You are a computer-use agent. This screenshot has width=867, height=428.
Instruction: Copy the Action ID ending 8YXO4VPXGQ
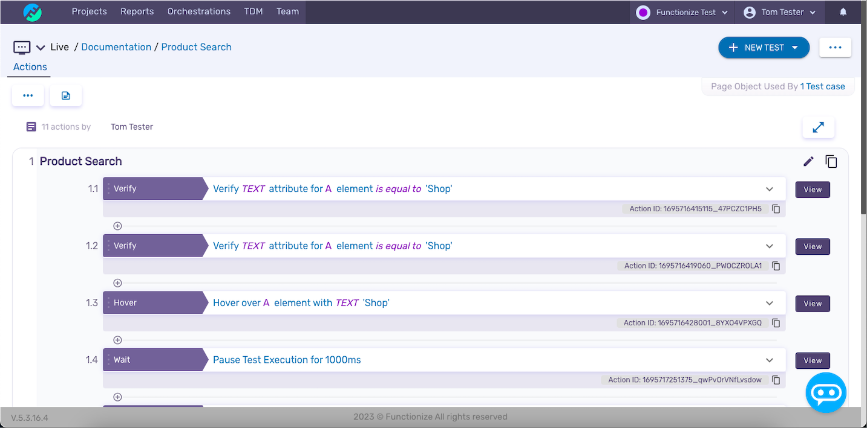[x=776, y=323]
